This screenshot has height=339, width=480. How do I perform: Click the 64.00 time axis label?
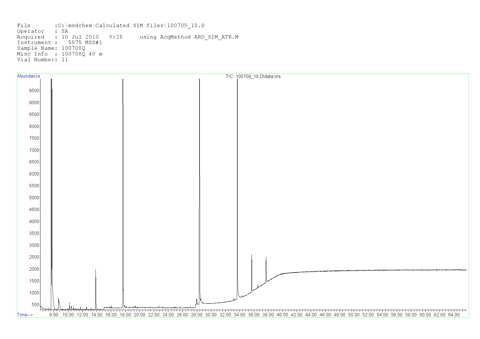(453, 315)
